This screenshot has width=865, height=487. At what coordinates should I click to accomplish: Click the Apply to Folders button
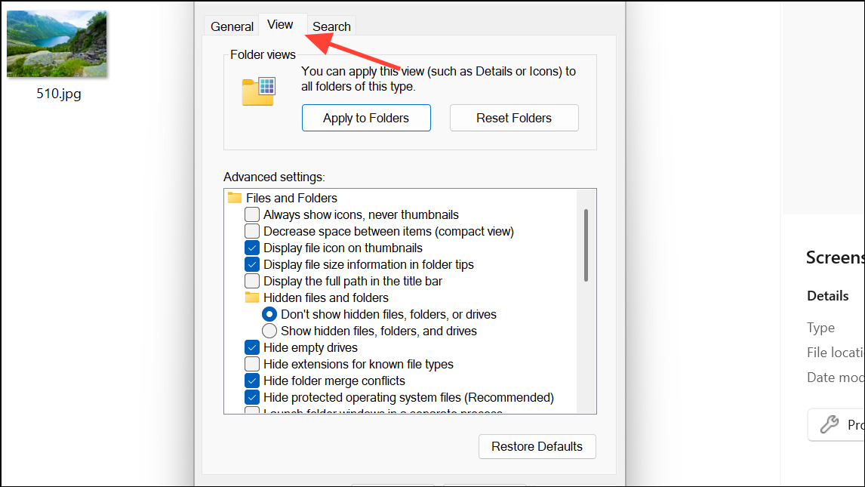click(x=366, y=118)
